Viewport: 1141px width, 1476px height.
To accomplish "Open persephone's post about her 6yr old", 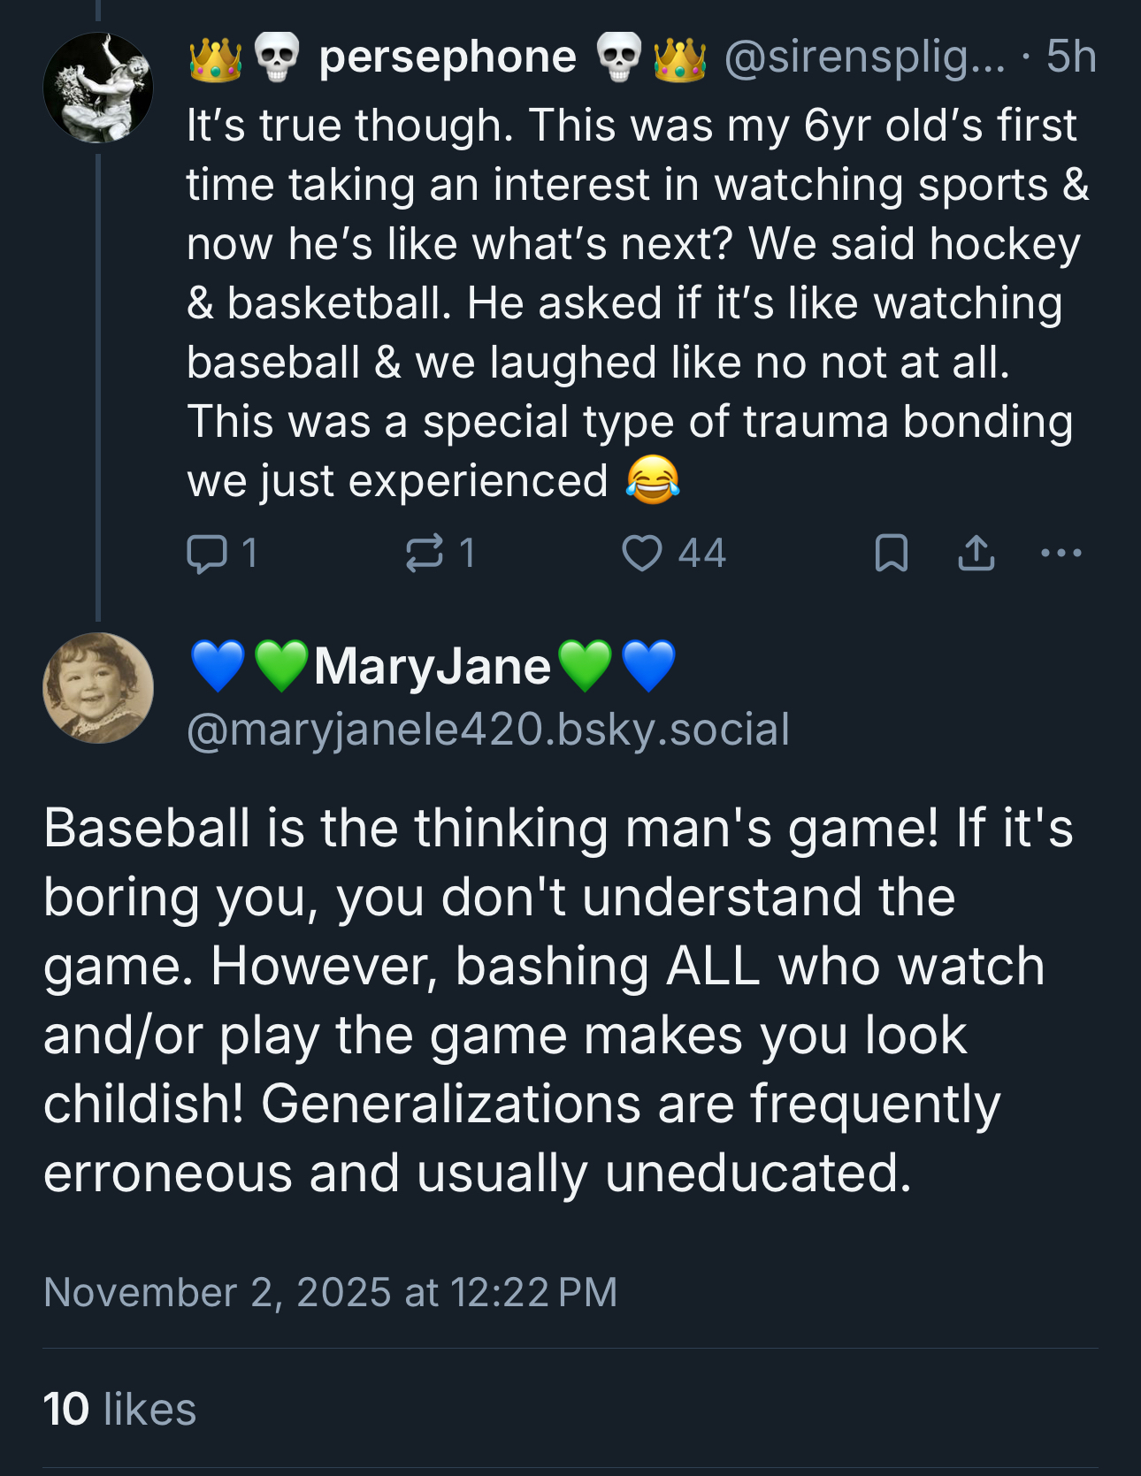I will click(x=632, y=302).
